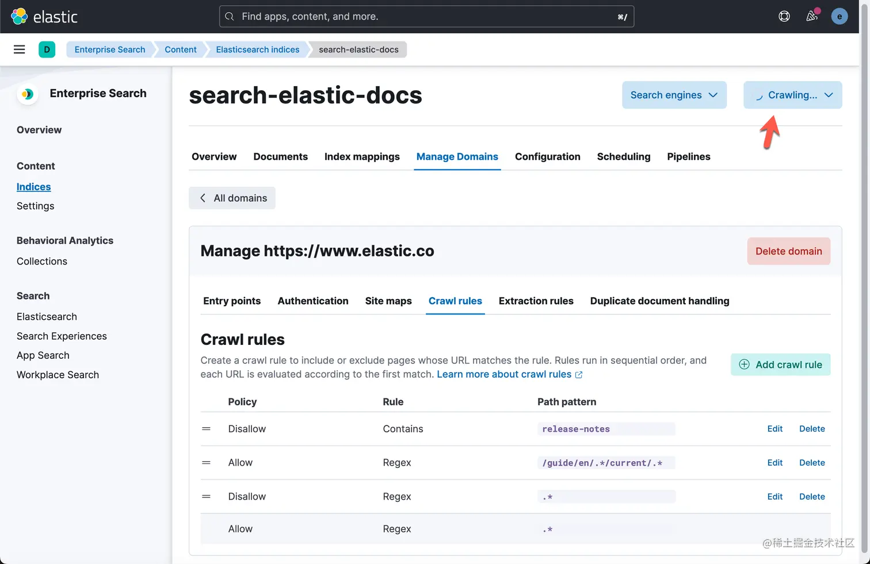Grab the drag handle for release-notes rule

tap(206, 429)
